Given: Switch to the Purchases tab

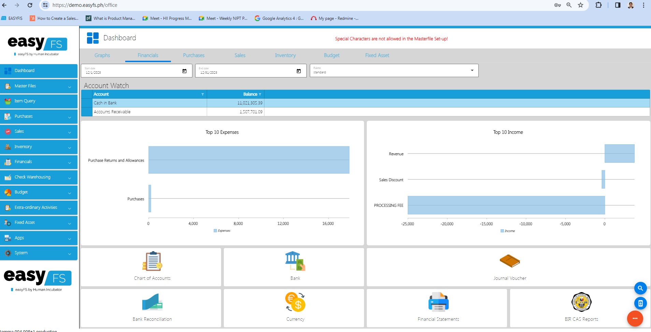Looking at the screenshot, I should [x=194, y=55].
